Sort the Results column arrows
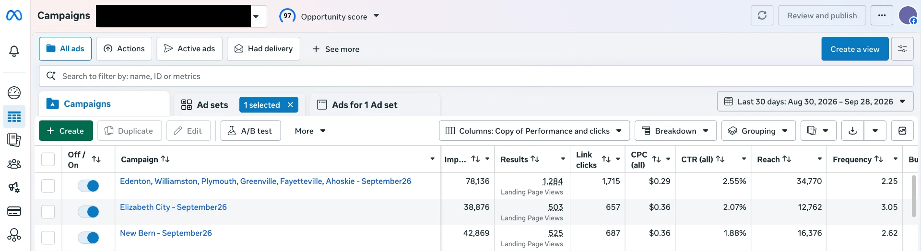 535,159
